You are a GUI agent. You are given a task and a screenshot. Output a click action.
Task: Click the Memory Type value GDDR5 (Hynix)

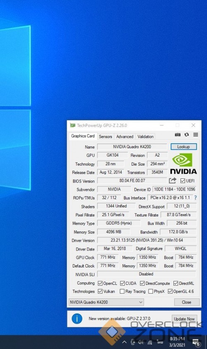(x=119, y=223)
